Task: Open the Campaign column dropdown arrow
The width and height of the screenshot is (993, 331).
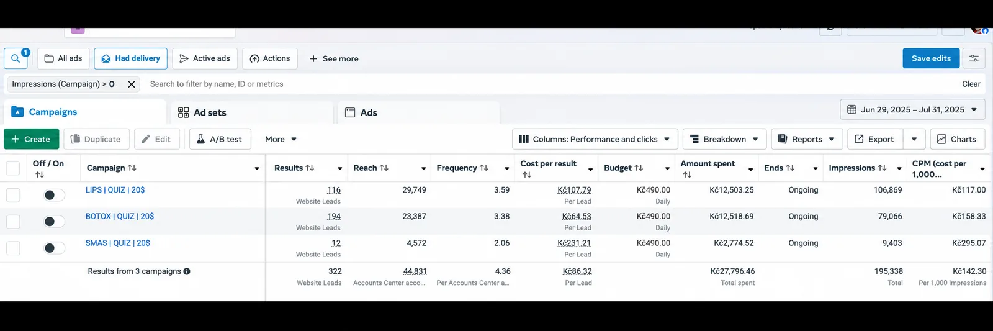Action: click(x=257, y=168)
